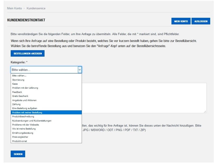Click the Kategorie combo box field
Screen dimensions: 218x165
pos(46,70)
